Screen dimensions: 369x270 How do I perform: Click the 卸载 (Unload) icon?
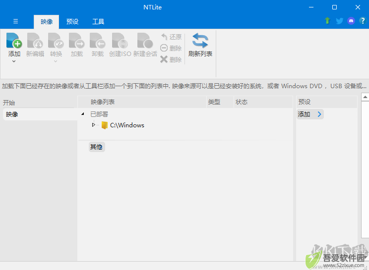tap(97, 41)
